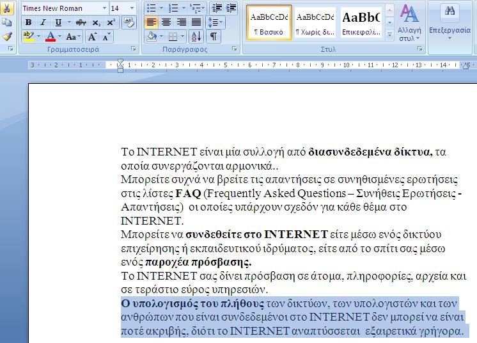The image size is (477, 343).
Task: Click the Increase Indent icon
Action: 231,8
